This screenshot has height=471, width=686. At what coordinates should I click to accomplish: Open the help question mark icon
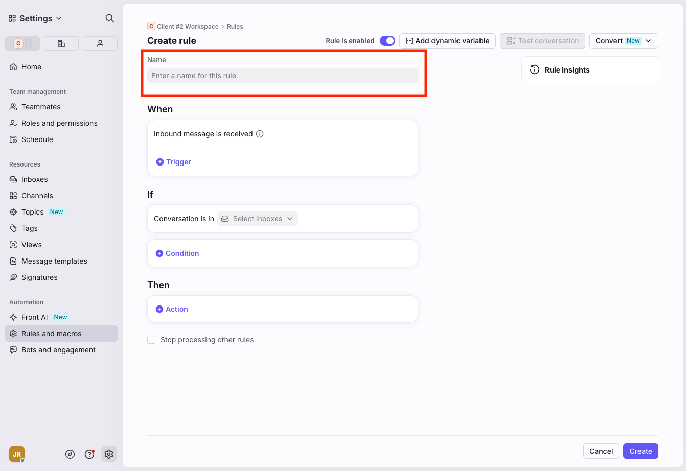(89, 454)
